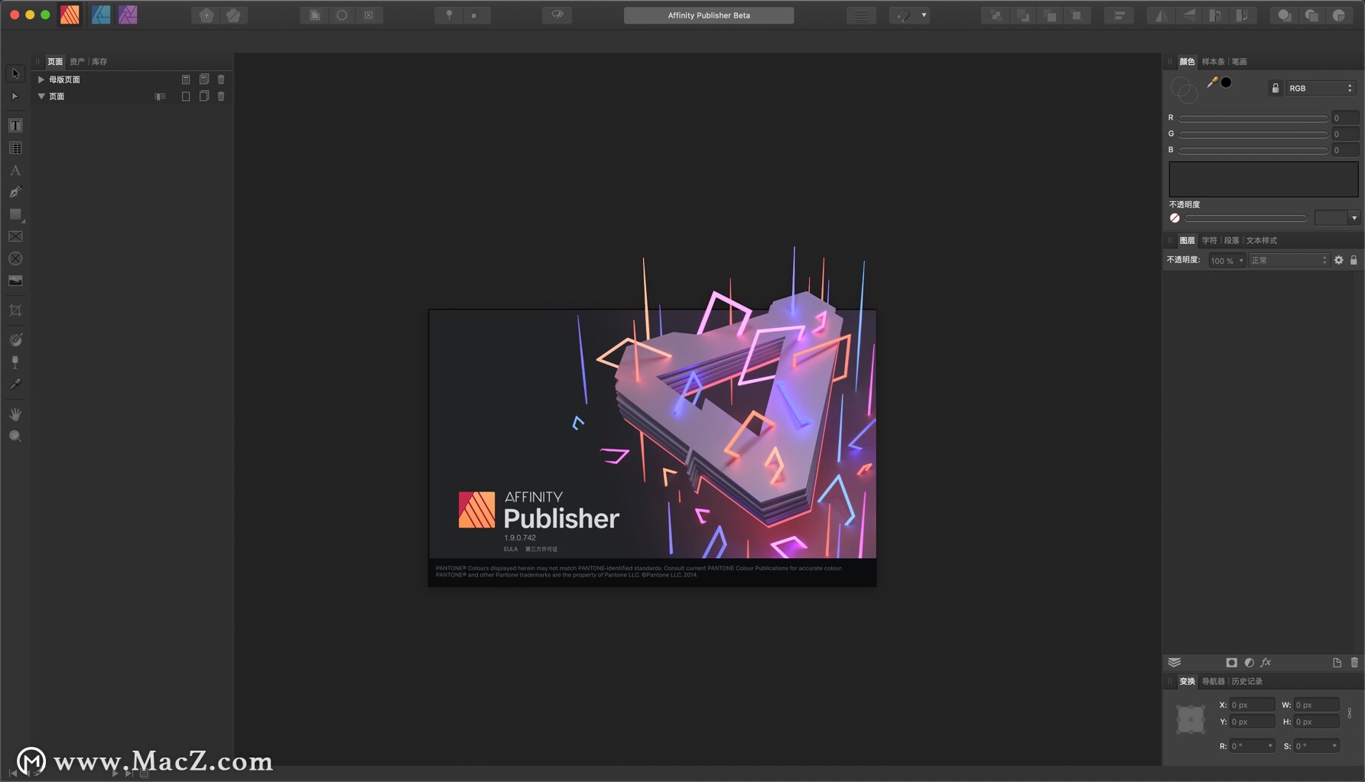Select the Vector Crop tool
The height and width of the screenshot is (782, 1365).
(15, 310)
